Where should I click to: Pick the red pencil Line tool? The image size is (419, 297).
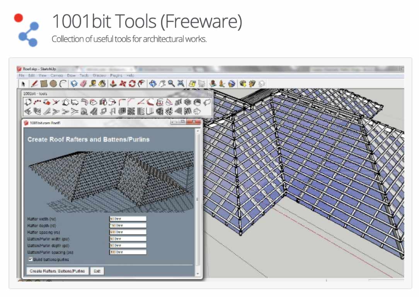(34, 84)
